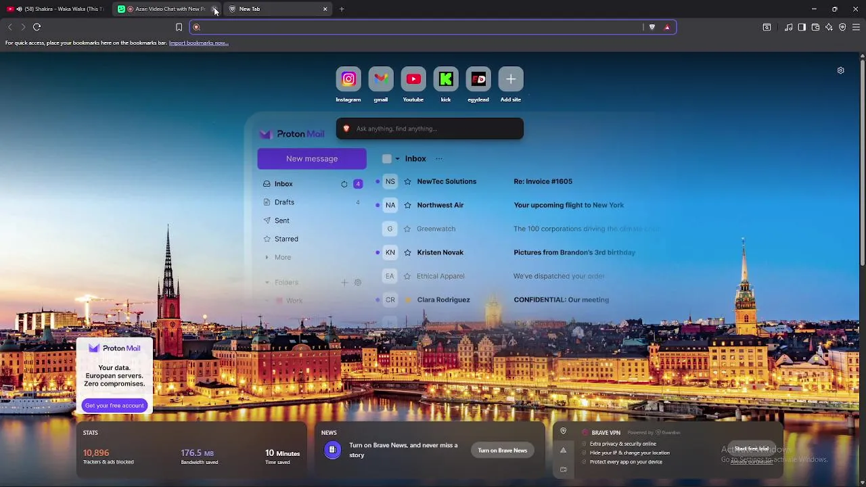Close the New Tab tab
Screen dimensions: 866x487
pos(325,9)
